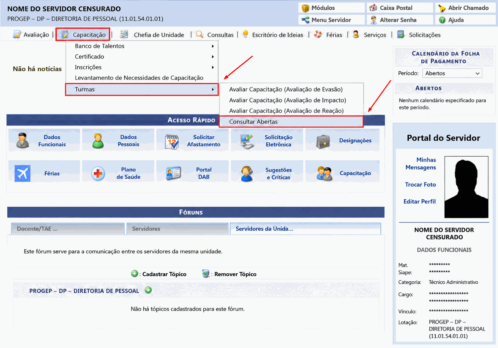Click the Plano de Saúde red cross icon
Screen dimensions: 498x348
(x=98, y=174)
